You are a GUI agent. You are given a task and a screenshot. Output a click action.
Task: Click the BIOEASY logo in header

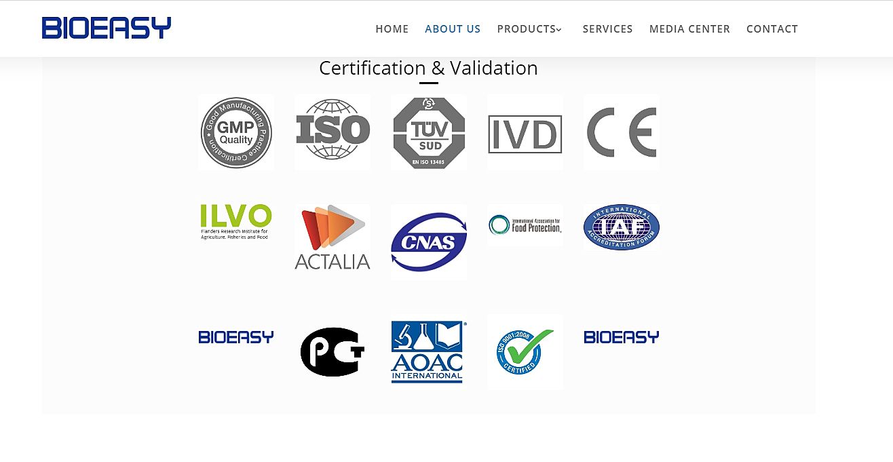coord(107,28)
